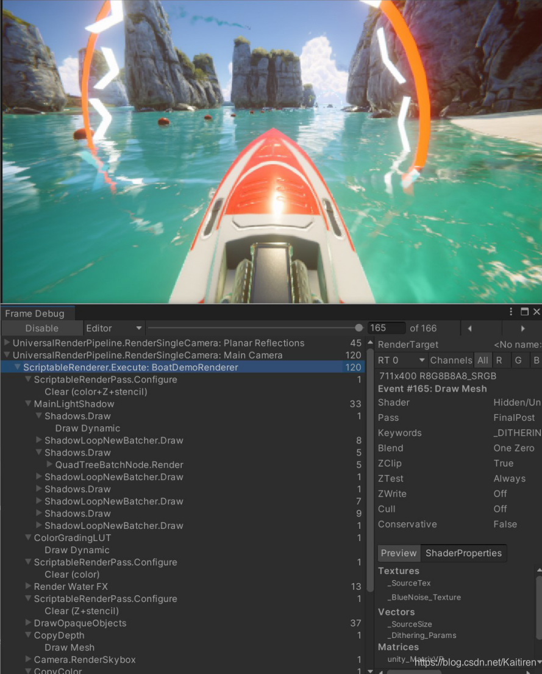Select the Preview tab
542x674 pixels.
pos(399,553)
